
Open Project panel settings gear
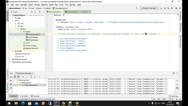40,12
